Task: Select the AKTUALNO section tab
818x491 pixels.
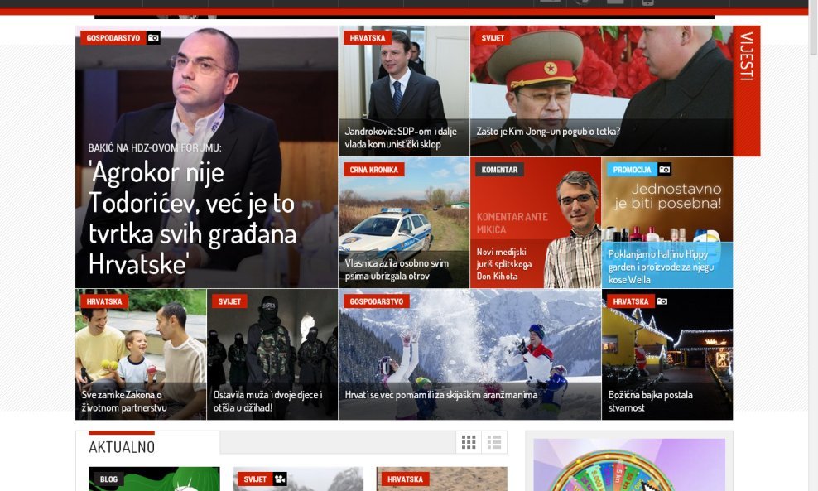Action: coord(122,447)
